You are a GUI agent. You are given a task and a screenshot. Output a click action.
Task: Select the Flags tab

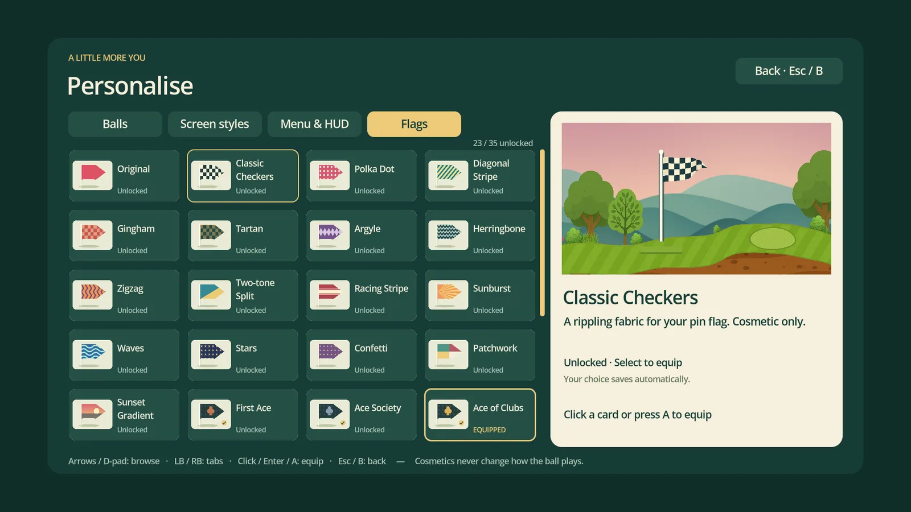point(414,124)
